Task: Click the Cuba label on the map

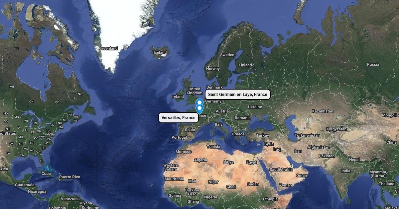Action: [46, 174]
